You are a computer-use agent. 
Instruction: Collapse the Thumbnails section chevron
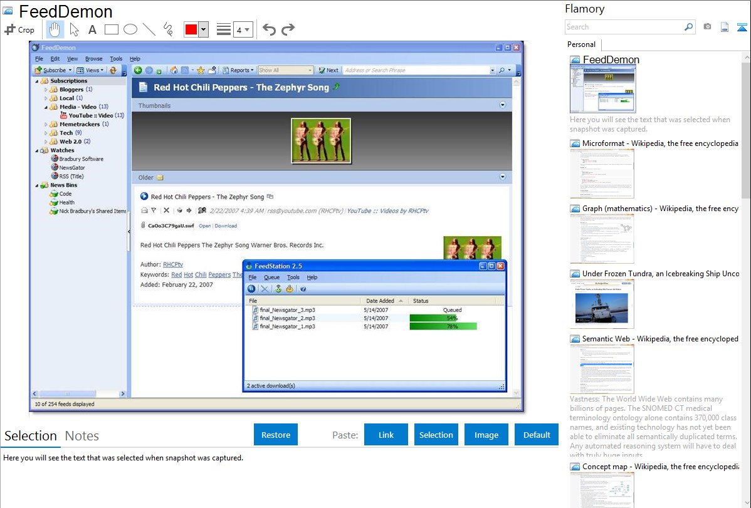click(502, 105)
